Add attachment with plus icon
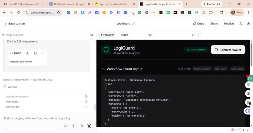Viewport: 253px width, 133px height. coord(81,126)
